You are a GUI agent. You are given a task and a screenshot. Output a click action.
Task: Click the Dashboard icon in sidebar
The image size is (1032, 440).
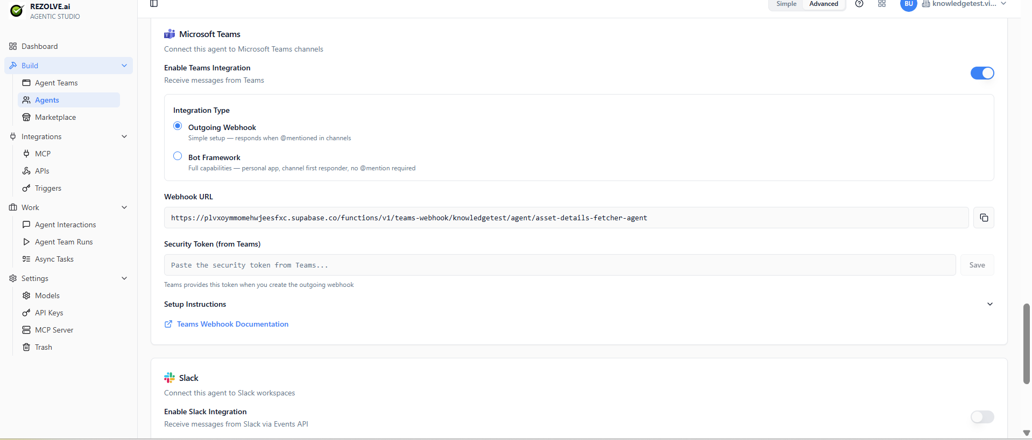click(13, 46)
